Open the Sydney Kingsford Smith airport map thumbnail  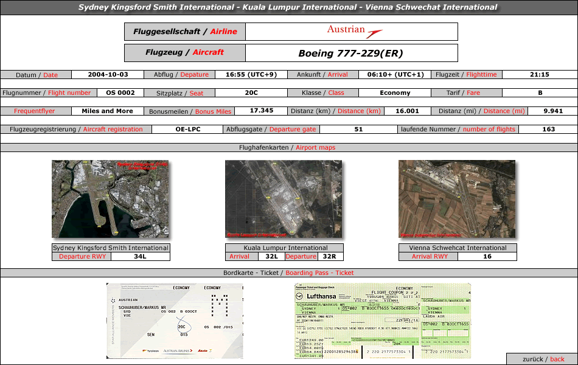(110, 199)
